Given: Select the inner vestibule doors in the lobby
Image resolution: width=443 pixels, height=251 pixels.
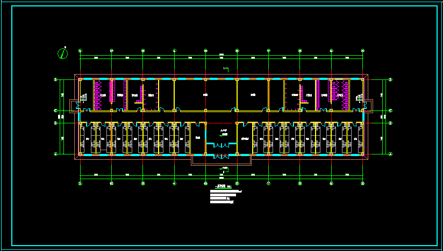Looking at the screenshot, I should click(x=221, y=145).
